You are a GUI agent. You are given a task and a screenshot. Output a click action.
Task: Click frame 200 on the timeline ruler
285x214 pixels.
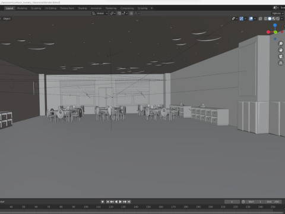(x=211, y=207)
